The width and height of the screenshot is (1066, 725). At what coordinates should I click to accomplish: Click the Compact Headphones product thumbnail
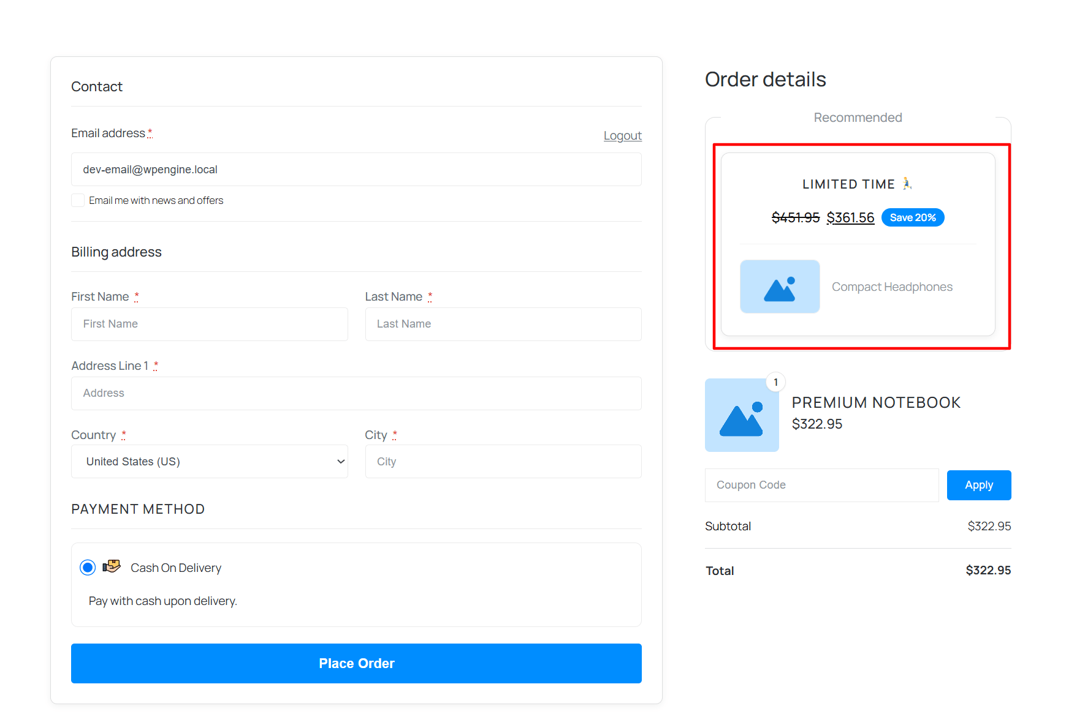point(780,287)
